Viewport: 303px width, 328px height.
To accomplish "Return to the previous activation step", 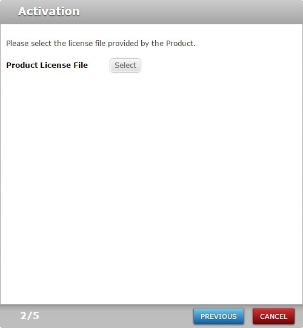I will click(x=219, y=316).
